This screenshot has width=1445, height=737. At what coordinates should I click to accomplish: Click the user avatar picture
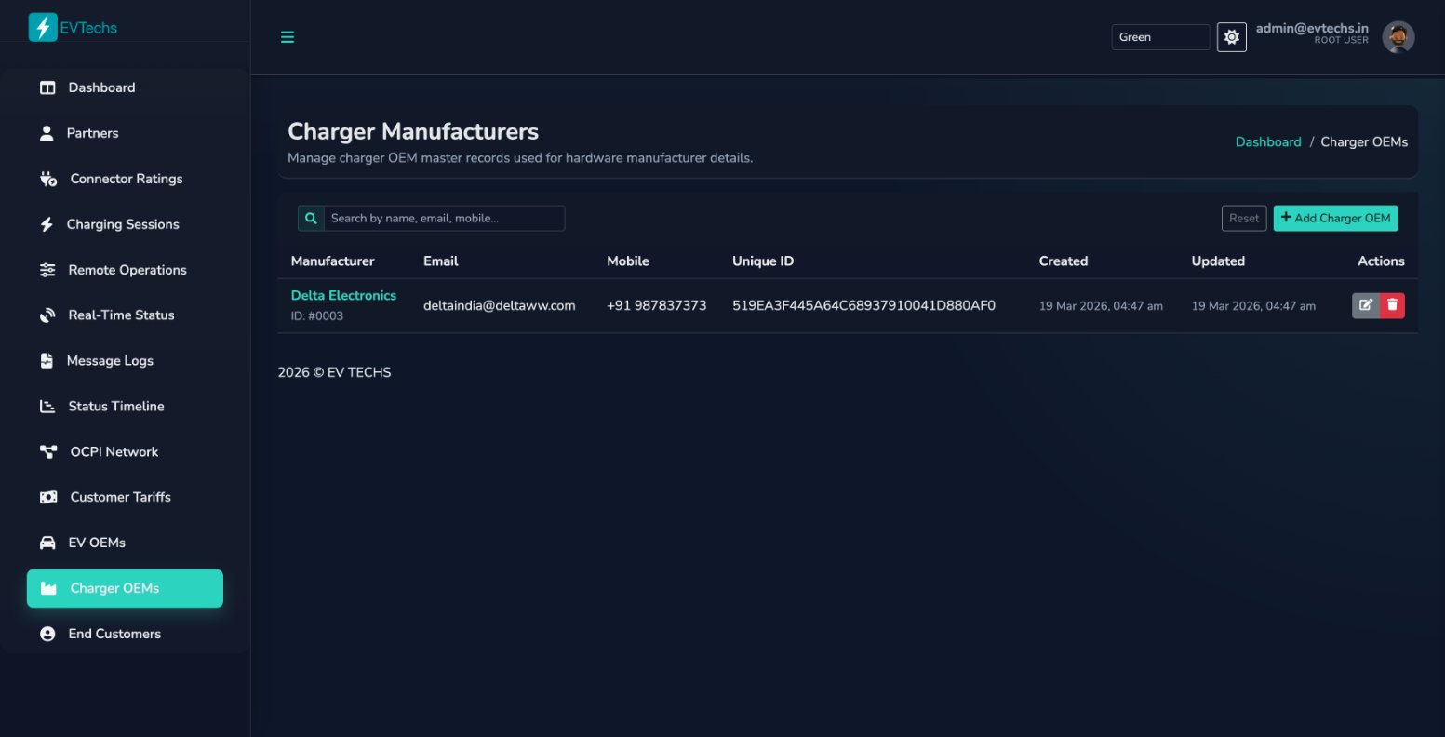coord(1398,37)
